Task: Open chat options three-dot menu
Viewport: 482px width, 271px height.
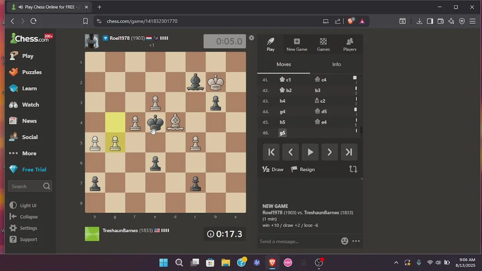Action: pos(356,241)
